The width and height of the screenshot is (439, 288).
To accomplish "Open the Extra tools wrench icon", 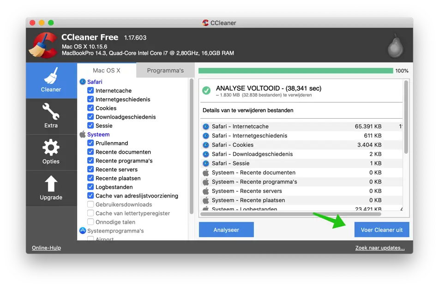I will tap(51, 111).
